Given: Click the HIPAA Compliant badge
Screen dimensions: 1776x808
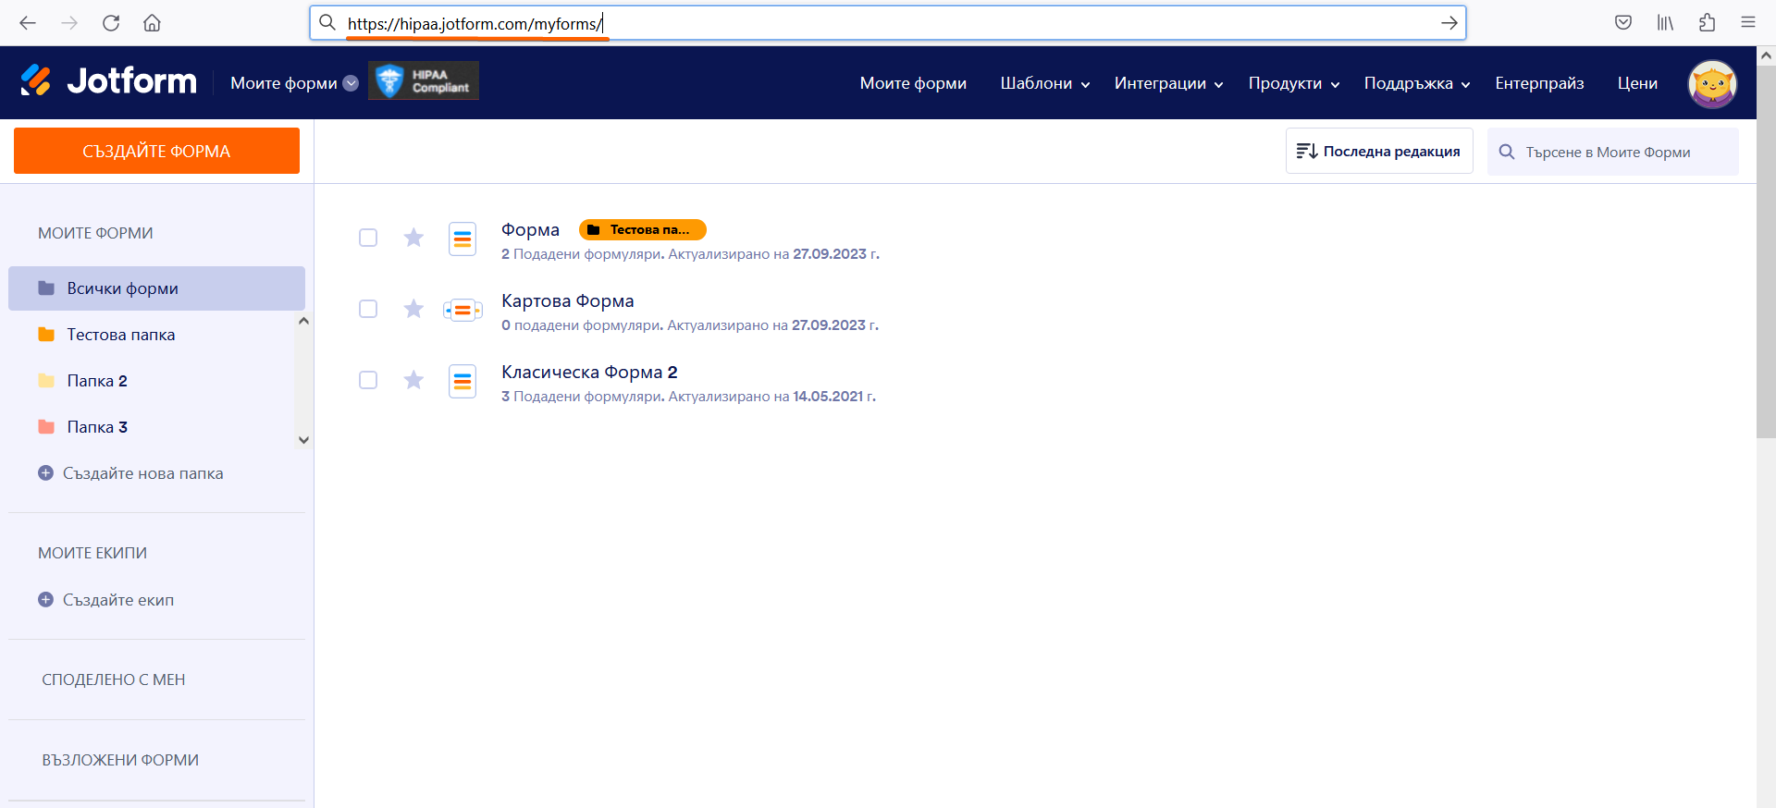Looking at the screenshot, I should click(x=424, y=81).
